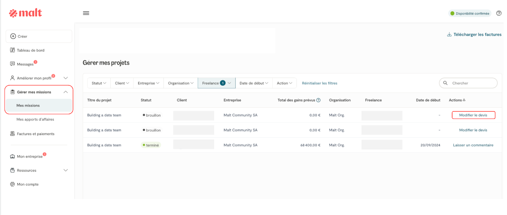The image size is (507, 215).
Task: Click the Messages icon
Action: 12,64
